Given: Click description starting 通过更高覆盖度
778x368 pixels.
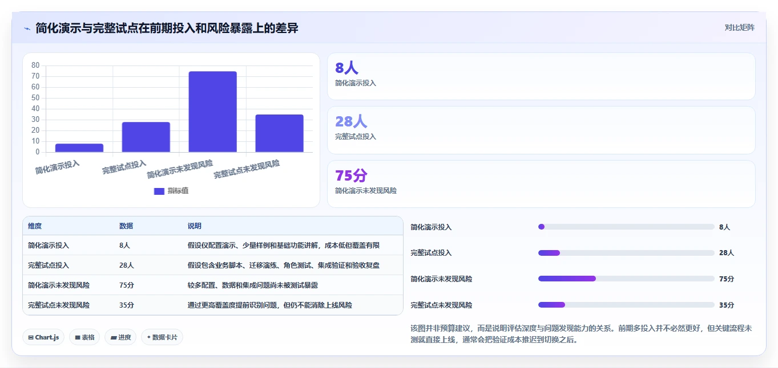Looking at the screenshot, I should pos(270,305).
